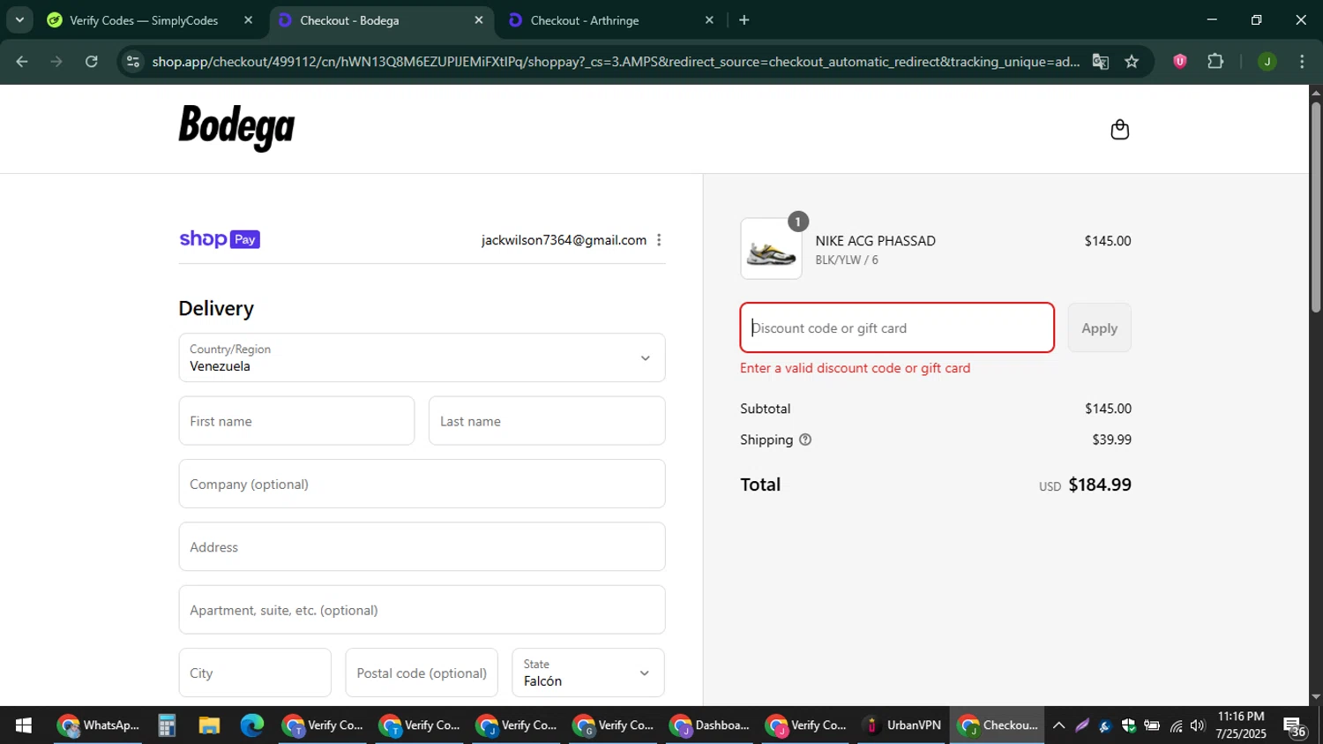Show hidden system tray icons
Viewport: 1323px width, 744px height.
[x=1059, y=725]
